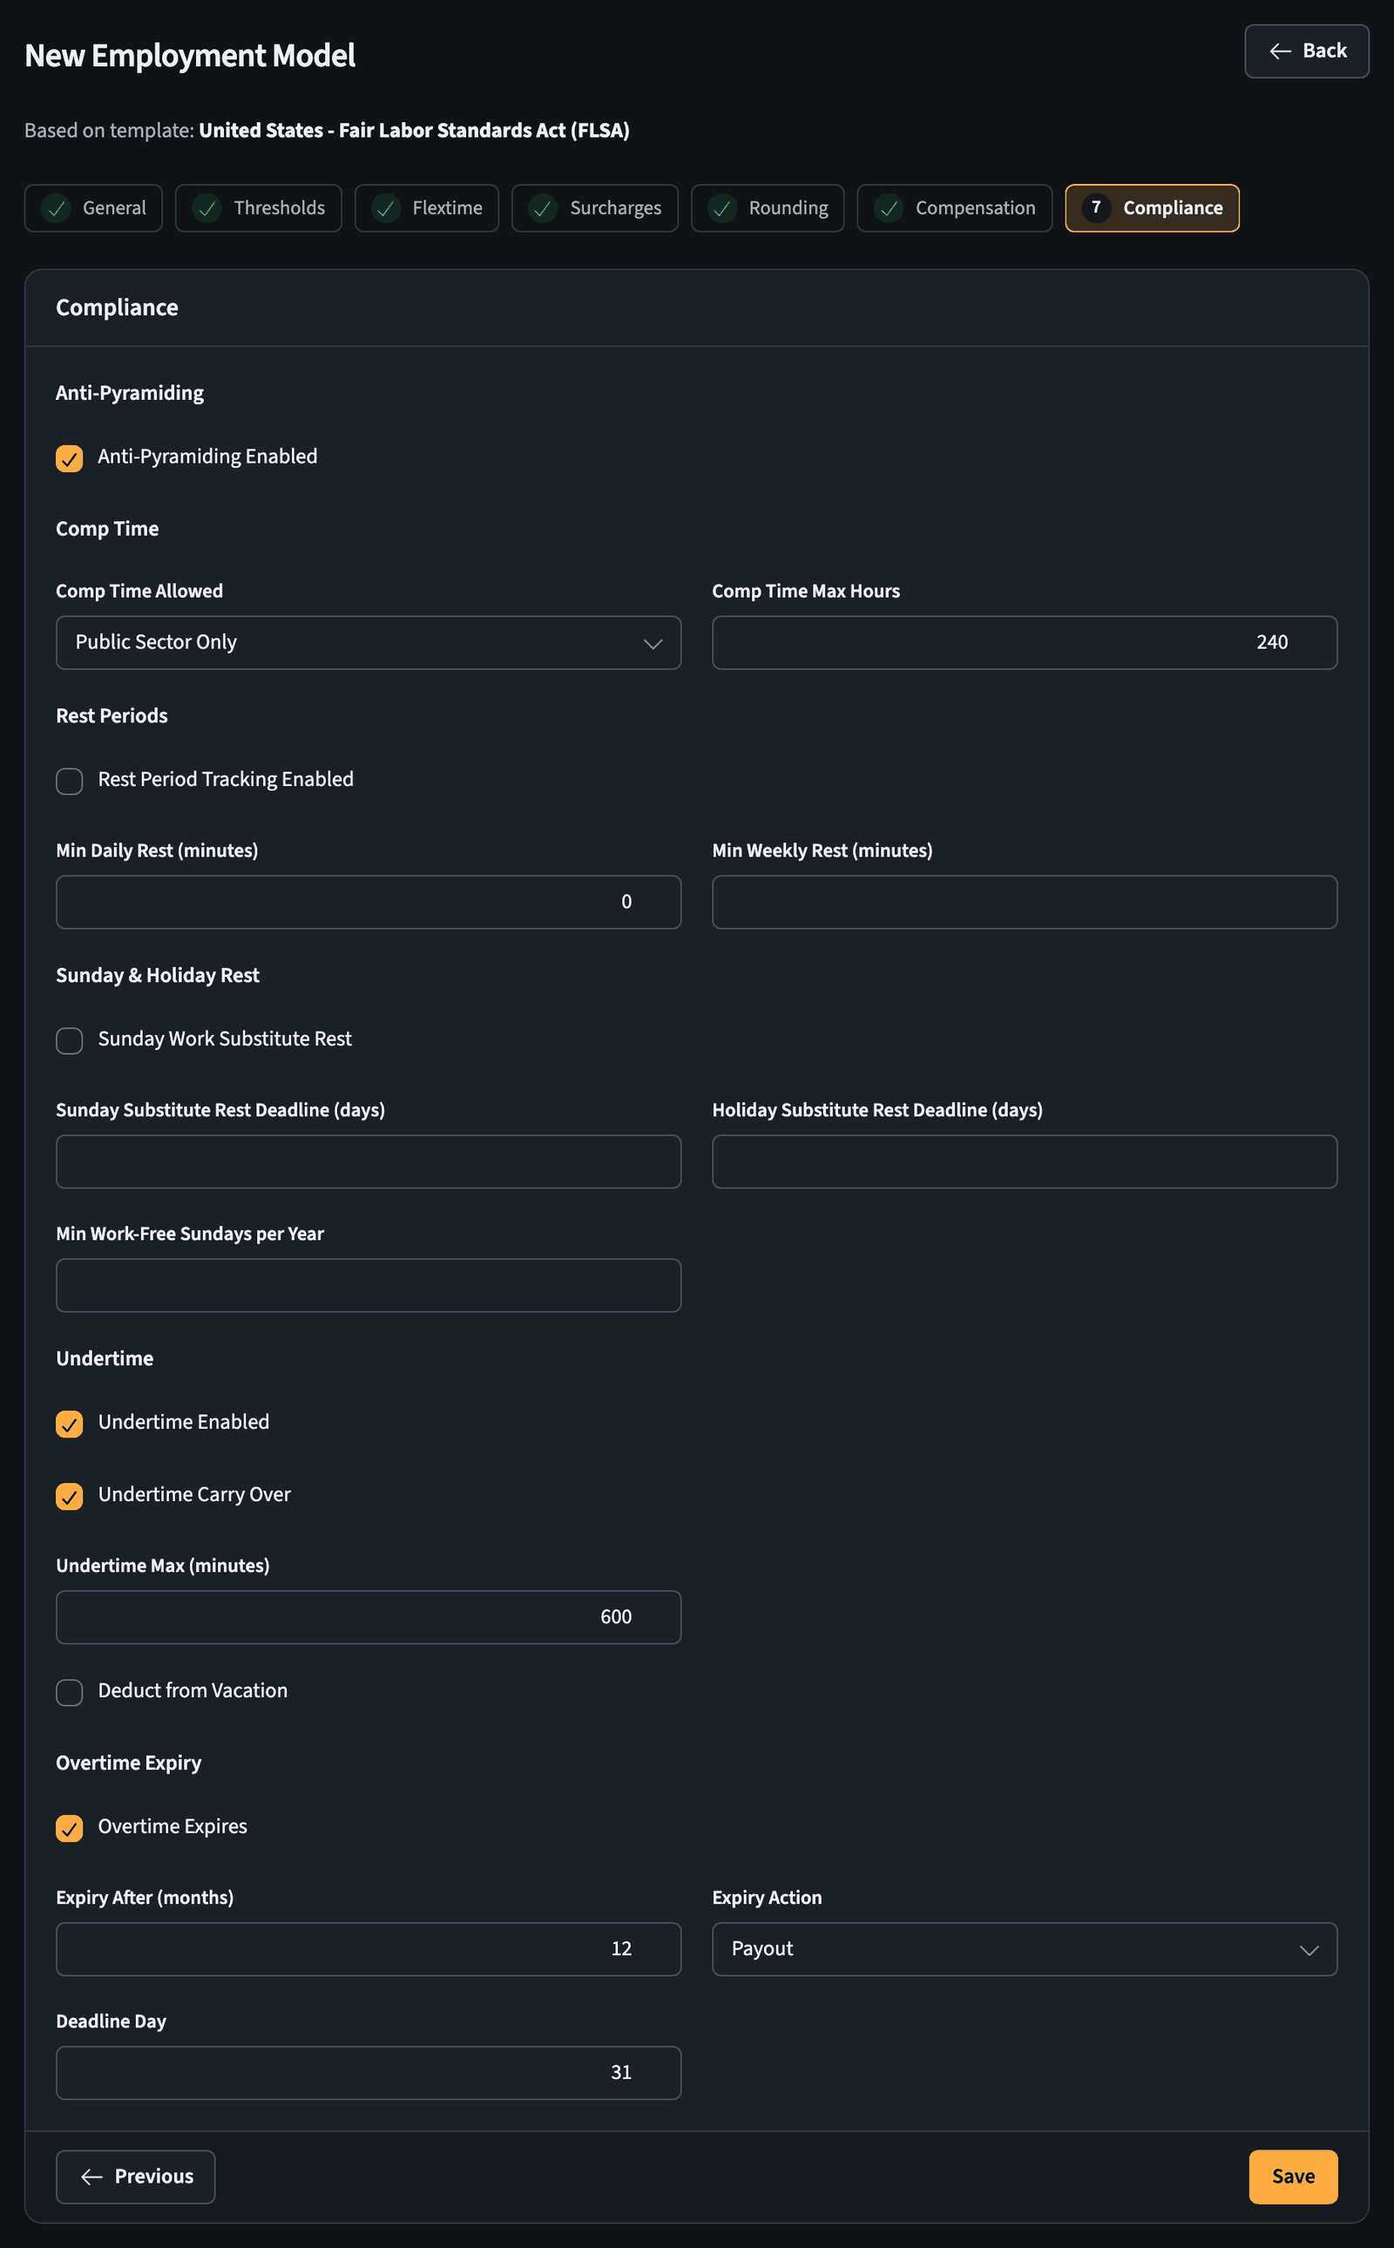Click the checkmark icon on Surcharges
Image resolution: width=1394 pixels, height=2248 pixels.
pyautogui.click(x=544, y=208)
